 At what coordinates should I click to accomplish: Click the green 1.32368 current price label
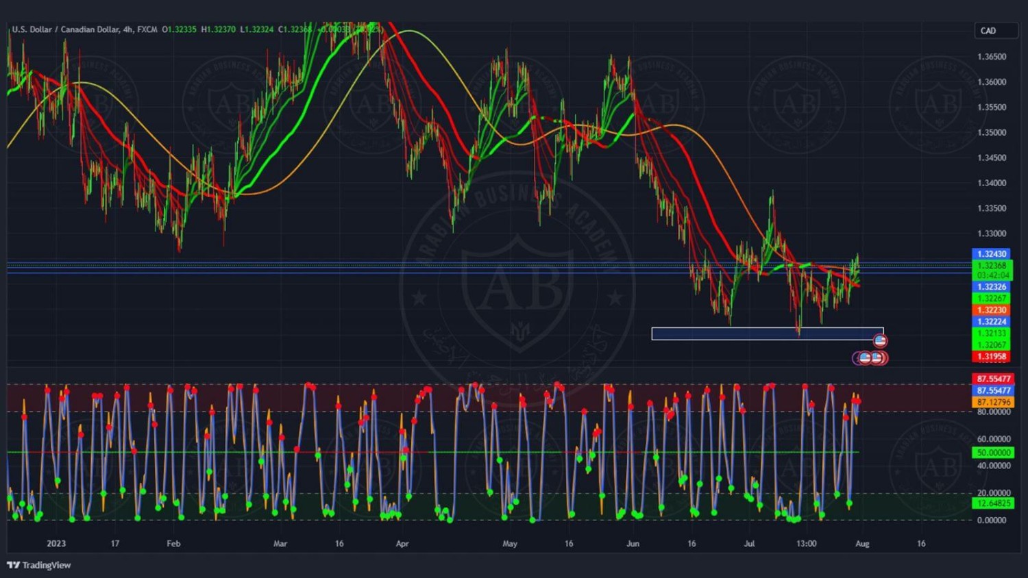[991, 266]
